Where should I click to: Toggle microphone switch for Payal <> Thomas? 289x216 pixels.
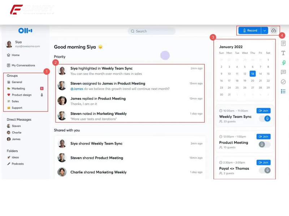point(265,170)
